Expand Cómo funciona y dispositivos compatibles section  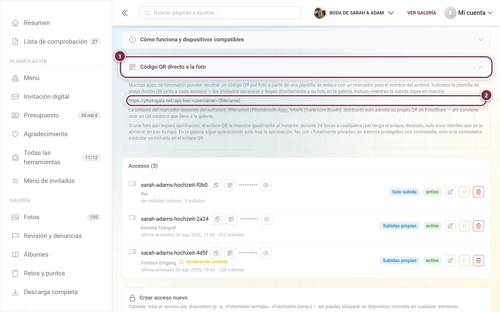[x=306, y=40]
